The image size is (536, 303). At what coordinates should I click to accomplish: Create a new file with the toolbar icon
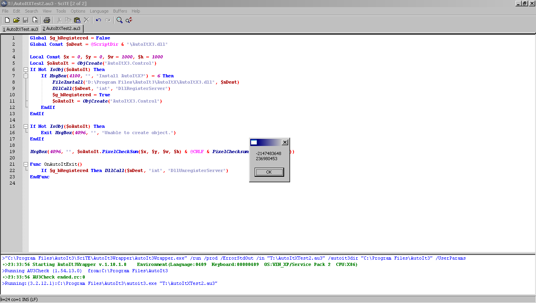click(7, 20)
